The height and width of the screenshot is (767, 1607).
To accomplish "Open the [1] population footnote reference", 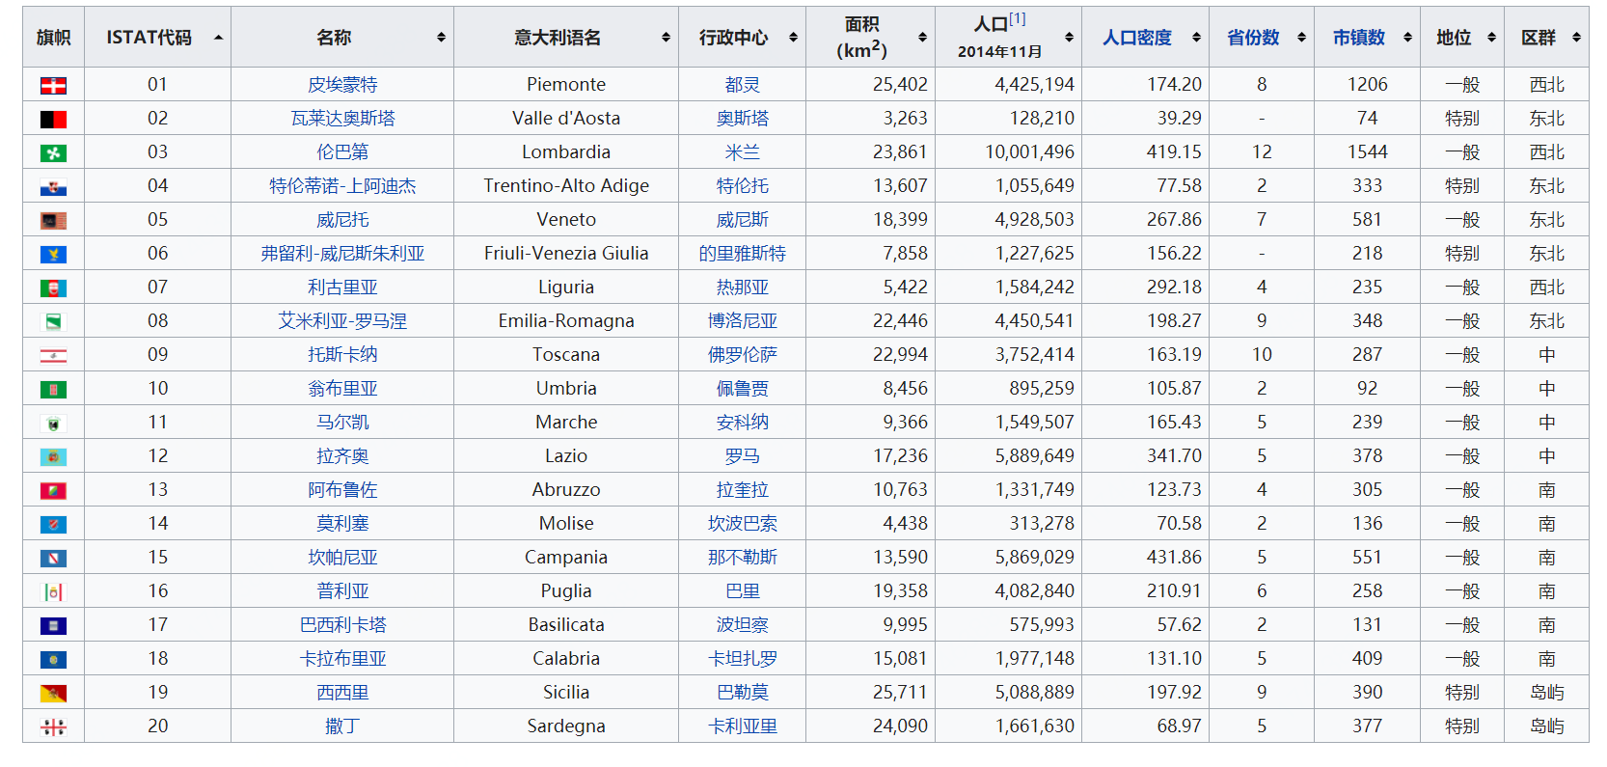I will pos(1018,18).
